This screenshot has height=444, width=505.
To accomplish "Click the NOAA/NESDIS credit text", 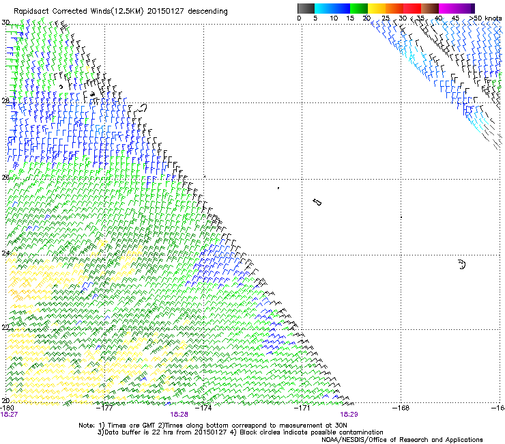I will (x=402, y=439).
